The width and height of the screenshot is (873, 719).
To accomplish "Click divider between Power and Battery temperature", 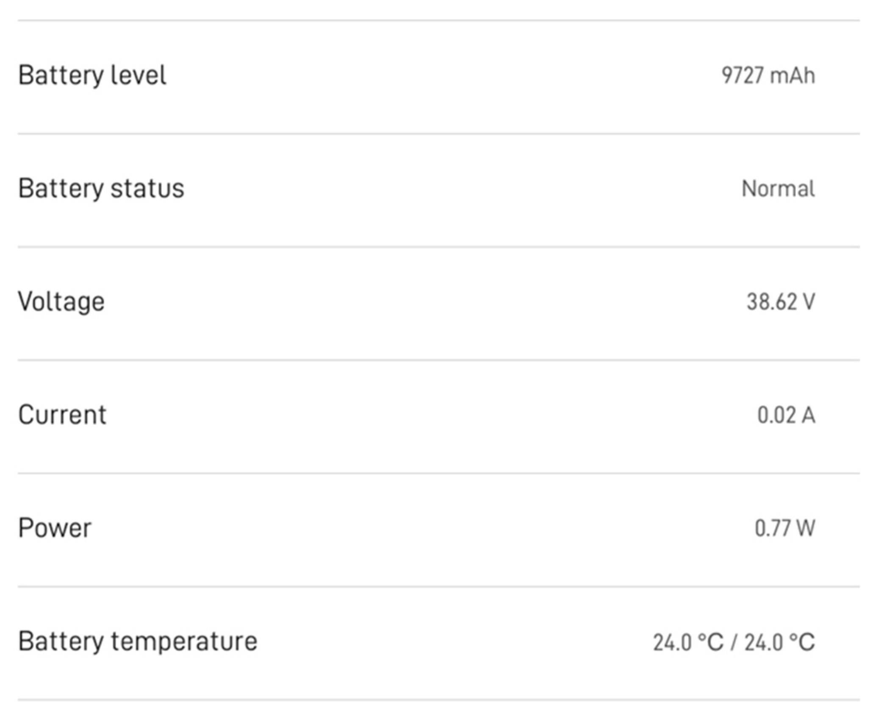I will [438, 586].
